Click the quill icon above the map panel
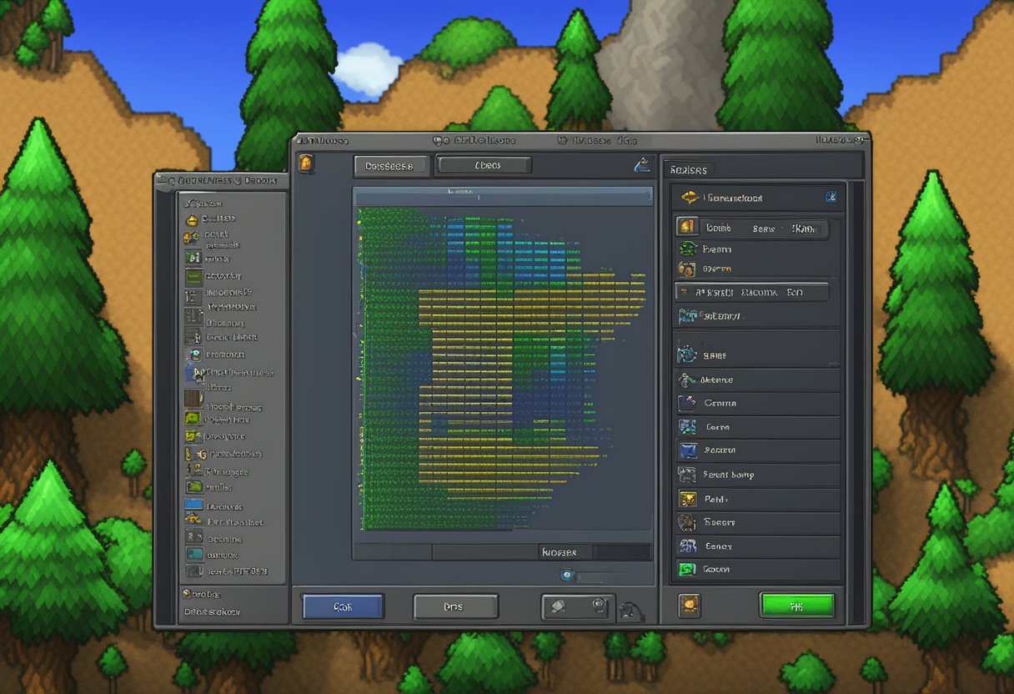This screenshot has height=694, width=1014. click(642, 163)
